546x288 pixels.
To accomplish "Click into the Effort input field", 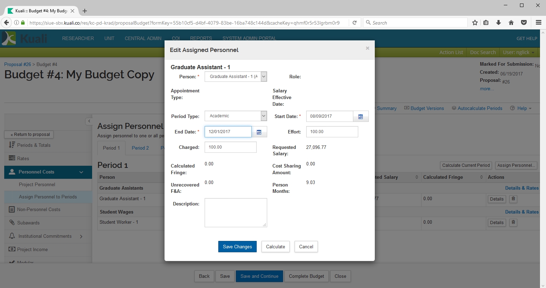I will [x=332, y=132].
